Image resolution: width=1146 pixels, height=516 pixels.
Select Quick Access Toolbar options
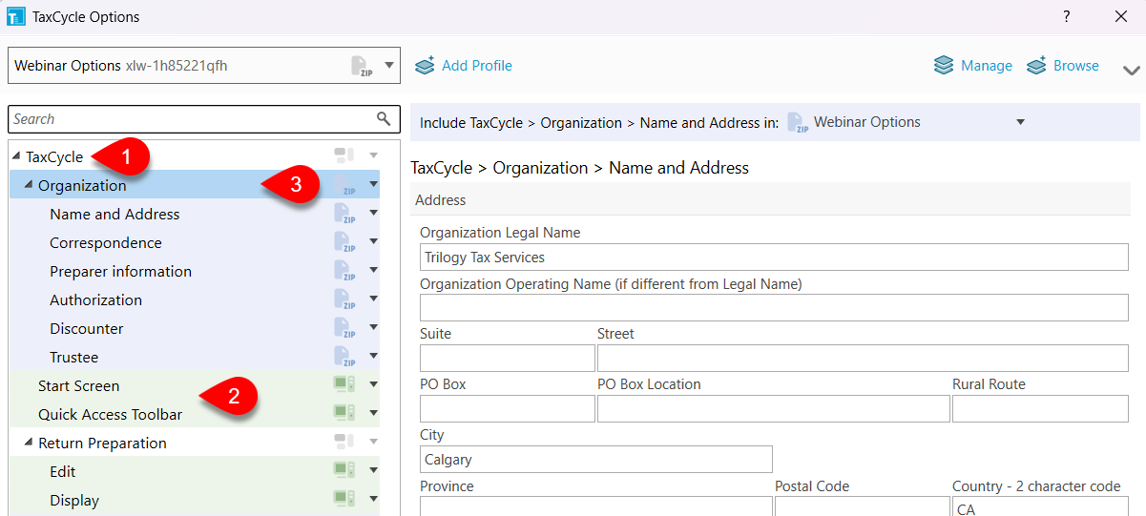tap(110, 414)
